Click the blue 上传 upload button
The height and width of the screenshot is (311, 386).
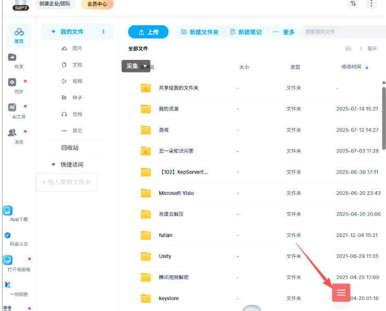tap(148, 32)
